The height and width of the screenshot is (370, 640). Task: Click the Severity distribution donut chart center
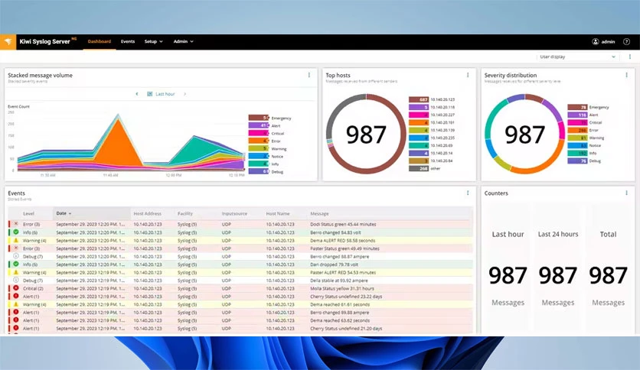click(525, 135)
